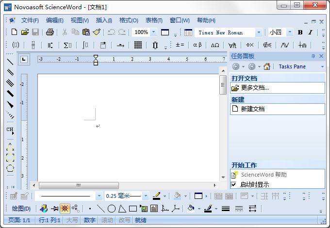Toggle the highlighted snap icon in the drawing toolbar
330x228 pixels.
click(x=65, y=209)
